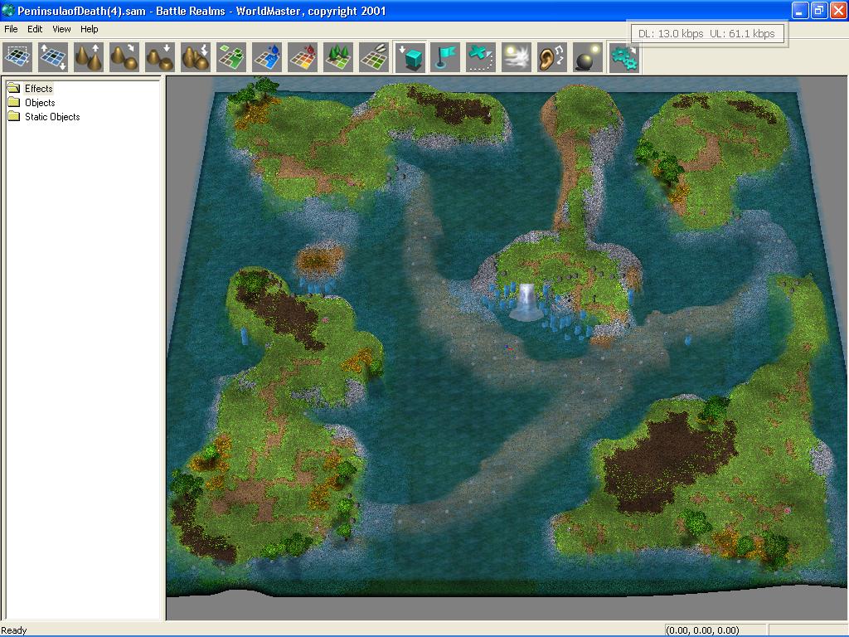Open the weather effects tool
849x637 pixels.
516,56
